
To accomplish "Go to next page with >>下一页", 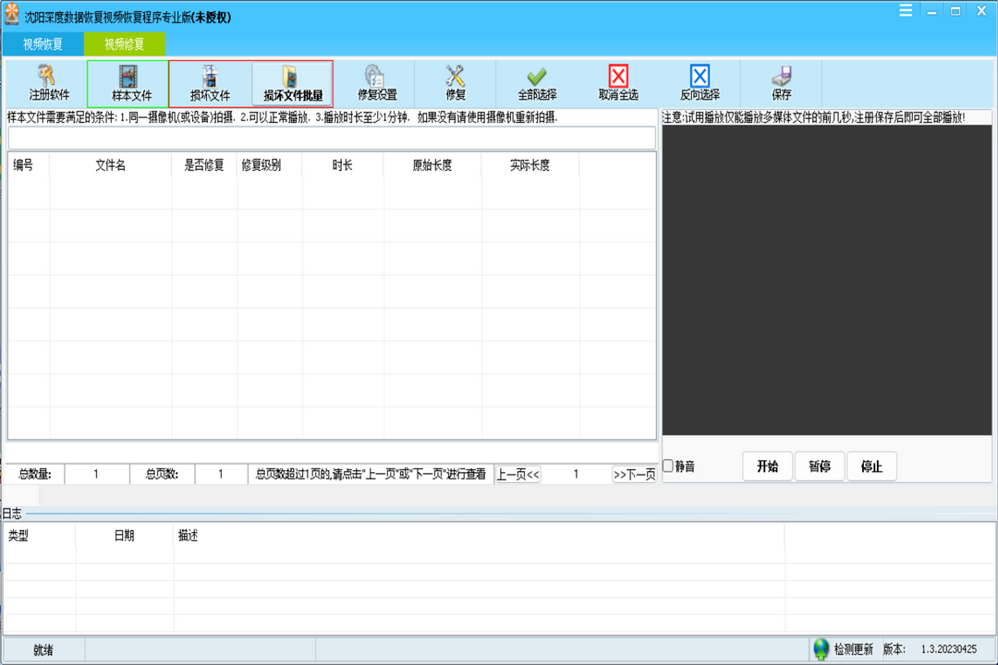I will (x=634, y=475).
